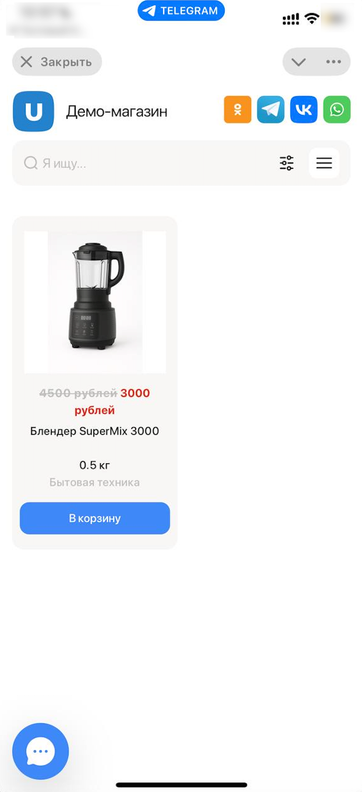Image resolution: width=362 pixels, height=792 pixels.
Task: Open the blender product image
Action: coord(95,302)
